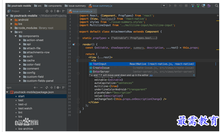Collapse the youtrack-mobile project root

[x=7, y=16]
